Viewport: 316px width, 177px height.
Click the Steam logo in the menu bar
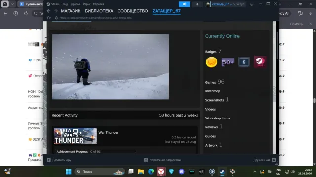(48, 4)
